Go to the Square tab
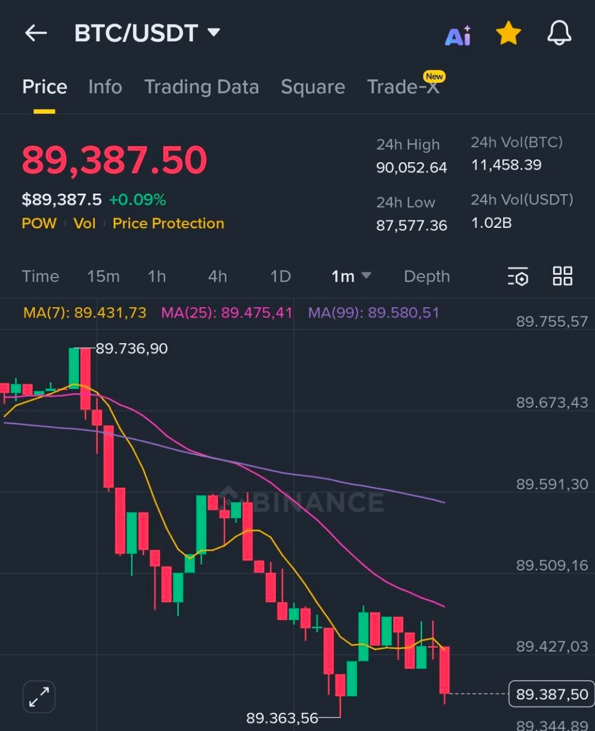The width and height of the screenshot is (595, 731). point(313,87)
